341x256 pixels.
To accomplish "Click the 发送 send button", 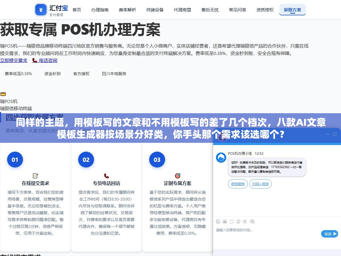I will (x=330, y=234).
